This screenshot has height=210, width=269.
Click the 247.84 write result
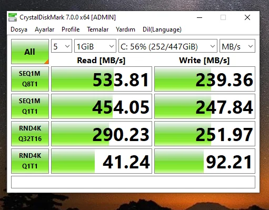click(205, 106)
